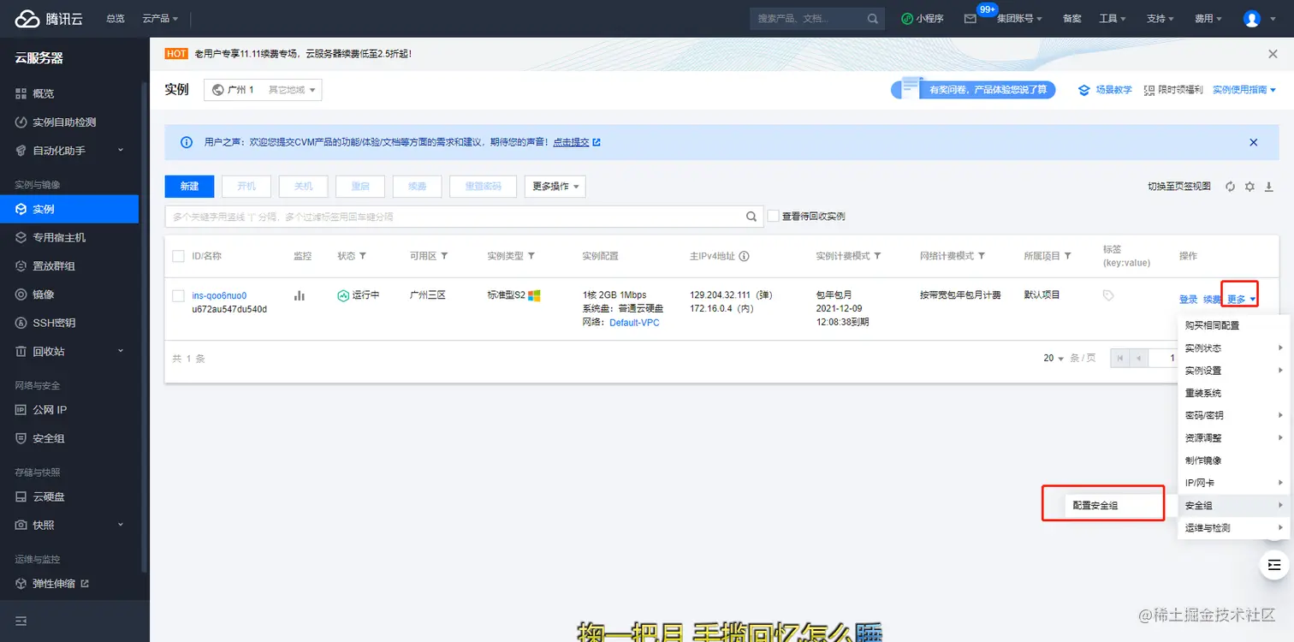Click the search magnifier in top bar
Image resolution: width=1294 pixels, height=642 pixels.
click(x=872, y=19)
